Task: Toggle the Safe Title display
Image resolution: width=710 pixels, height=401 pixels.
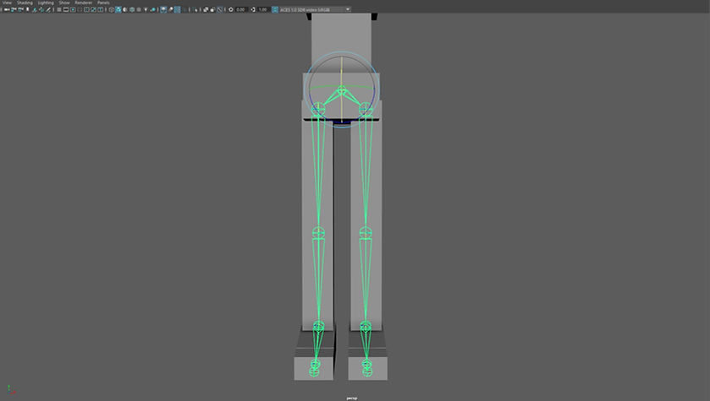Action: point(100,9)
